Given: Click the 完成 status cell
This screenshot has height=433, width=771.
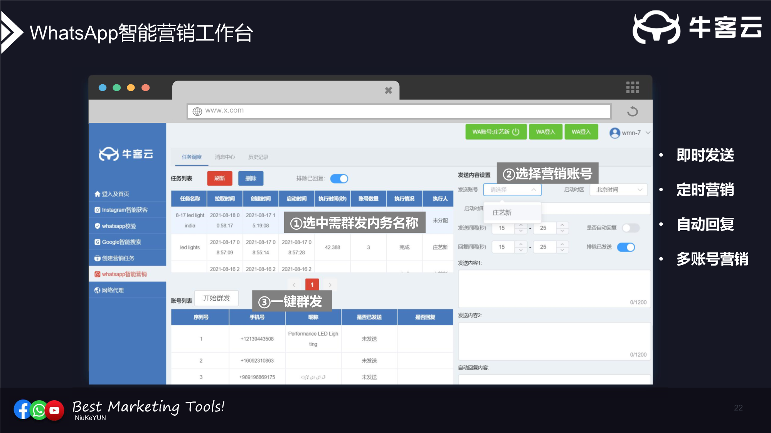Looking at the screenshot, I should click(x=404, y=247).
